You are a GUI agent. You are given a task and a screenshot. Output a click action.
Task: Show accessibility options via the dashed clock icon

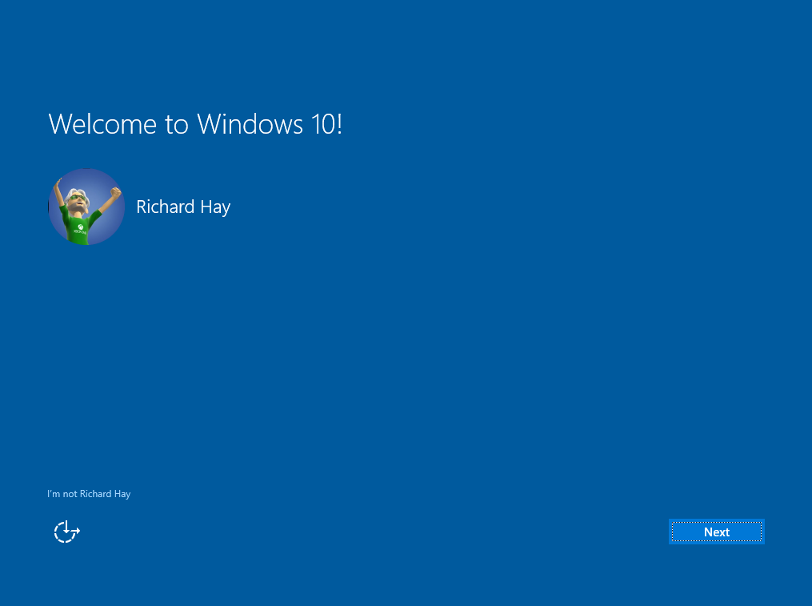66,532
